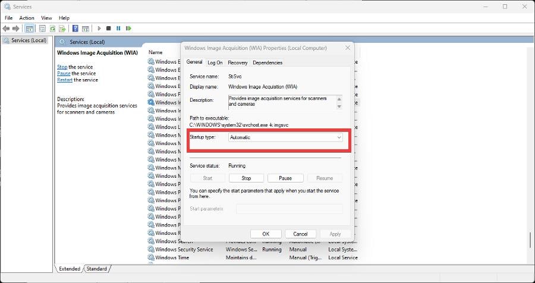The image size is (535, 283).
Task: Confirm the dialog with OK
Action: click(x=266, y=234)
